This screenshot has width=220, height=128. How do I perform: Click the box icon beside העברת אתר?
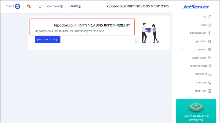(62, 6)
